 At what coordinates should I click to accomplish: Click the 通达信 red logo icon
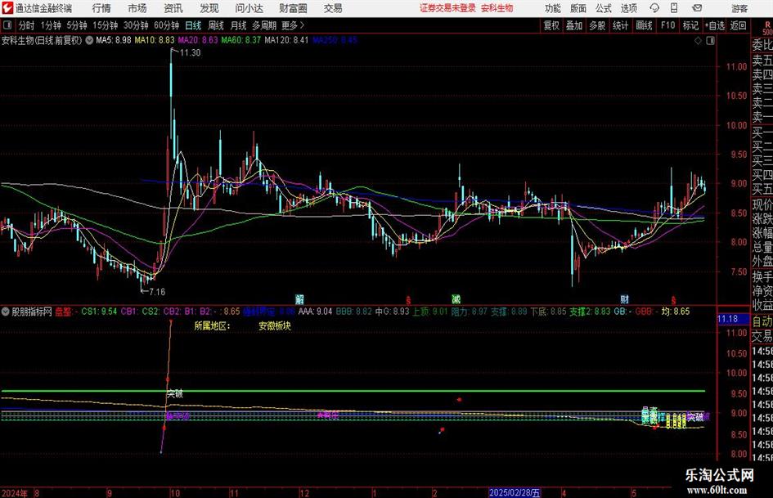[x=8, y=8]
